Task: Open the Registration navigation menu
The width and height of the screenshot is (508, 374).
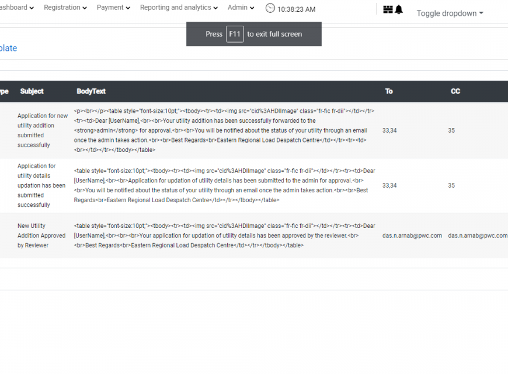Action: (x=65, y=8)
